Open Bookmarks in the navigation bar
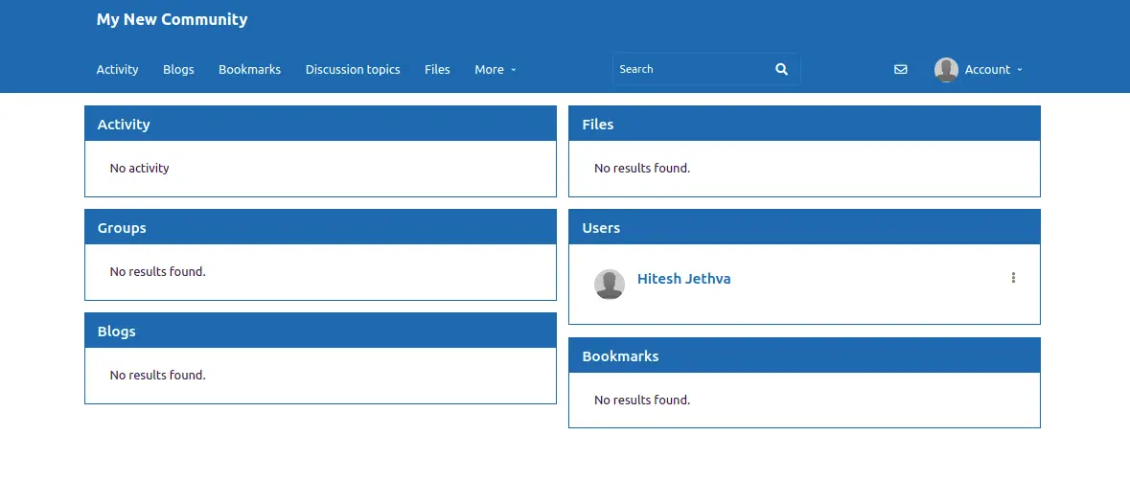 [249, 70]
